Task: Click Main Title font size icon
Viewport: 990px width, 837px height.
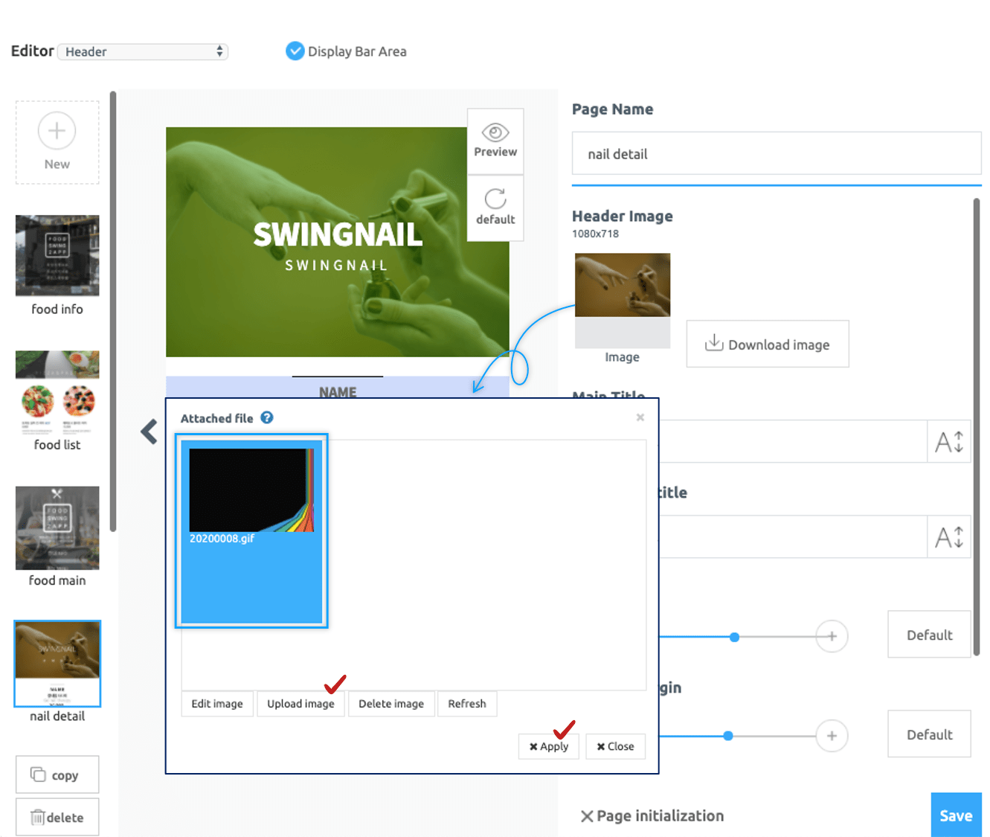Action: click(949, 442)
